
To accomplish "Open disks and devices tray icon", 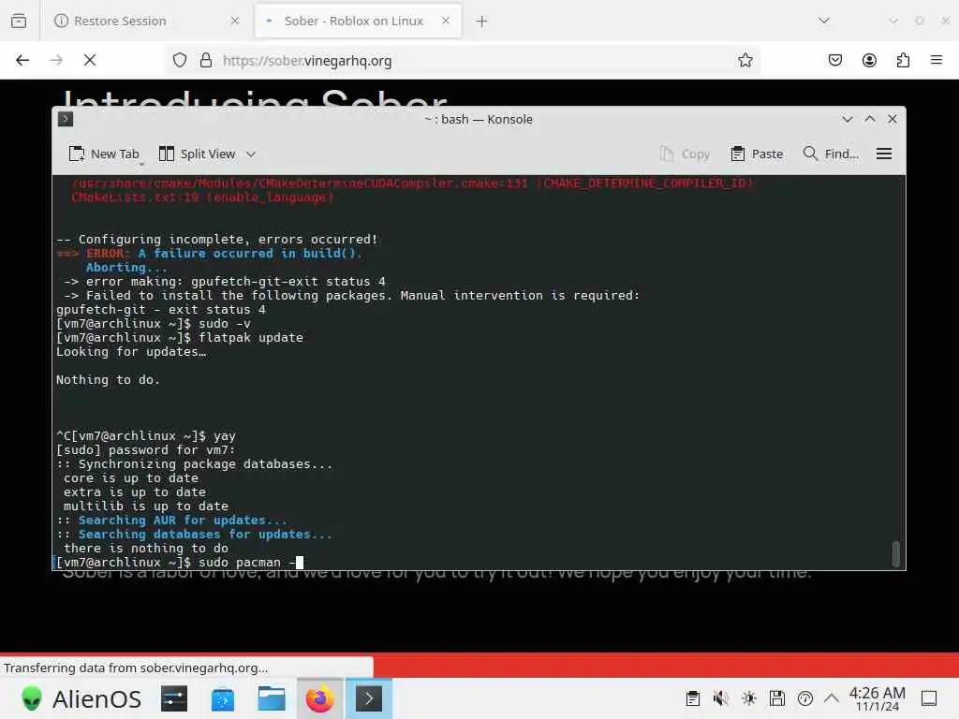I will click(x=776, y=698).
